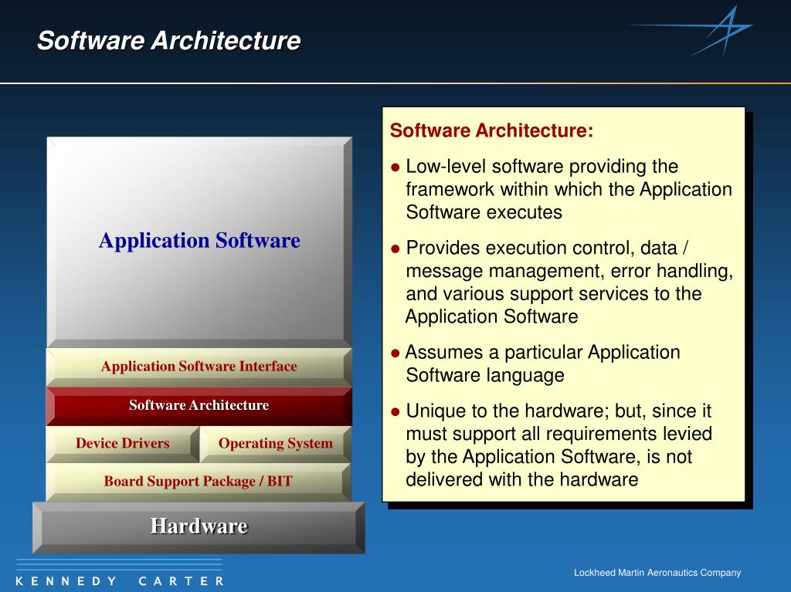Viewport: 791px width, 592px height.
Task: Click the red Software Architecture layer
Action: coord(199,406)
